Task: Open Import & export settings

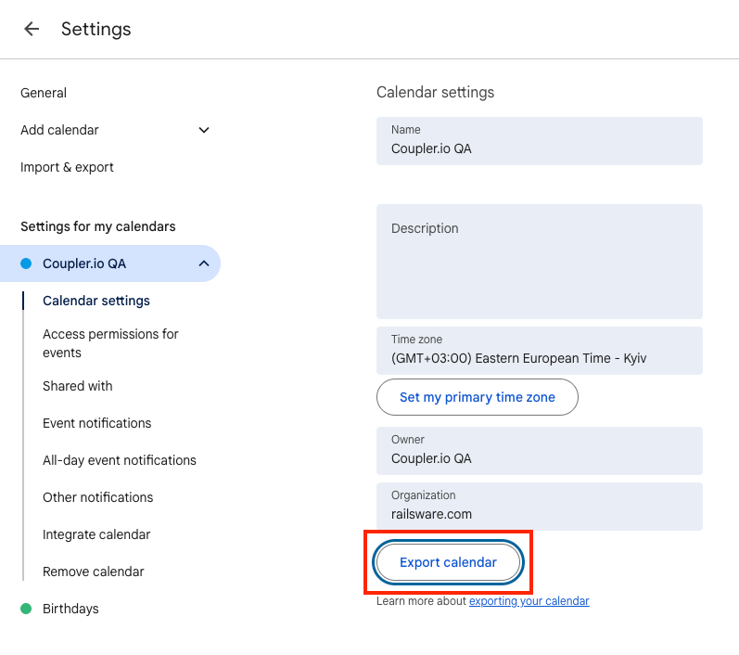Action: pos(67,167)
